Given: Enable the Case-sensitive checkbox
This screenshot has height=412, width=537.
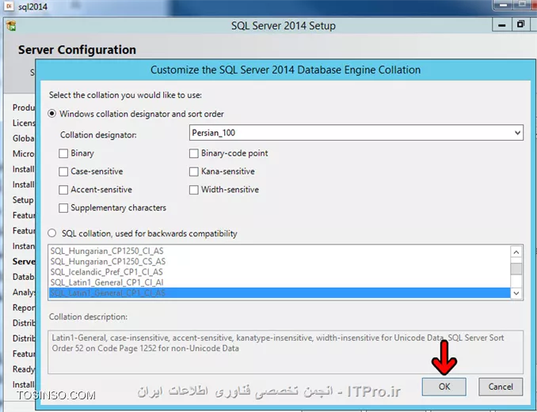Looking at the screenshot, I should click(63, 172).
